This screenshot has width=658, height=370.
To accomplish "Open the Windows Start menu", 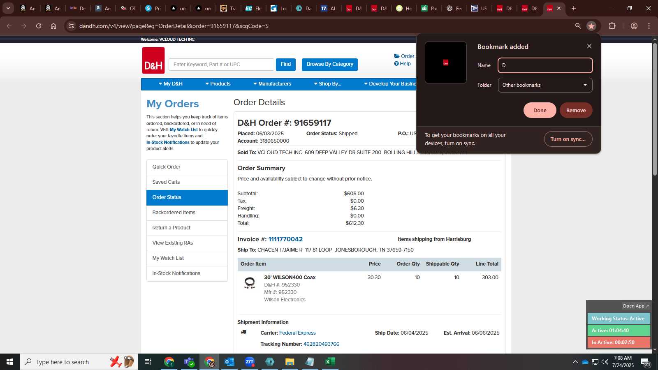I will click(10, 362).
